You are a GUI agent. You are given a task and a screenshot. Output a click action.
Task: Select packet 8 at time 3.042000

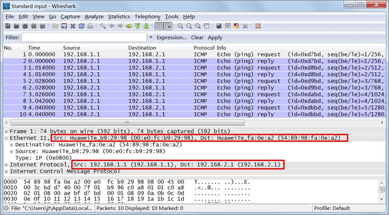(194, 101)
